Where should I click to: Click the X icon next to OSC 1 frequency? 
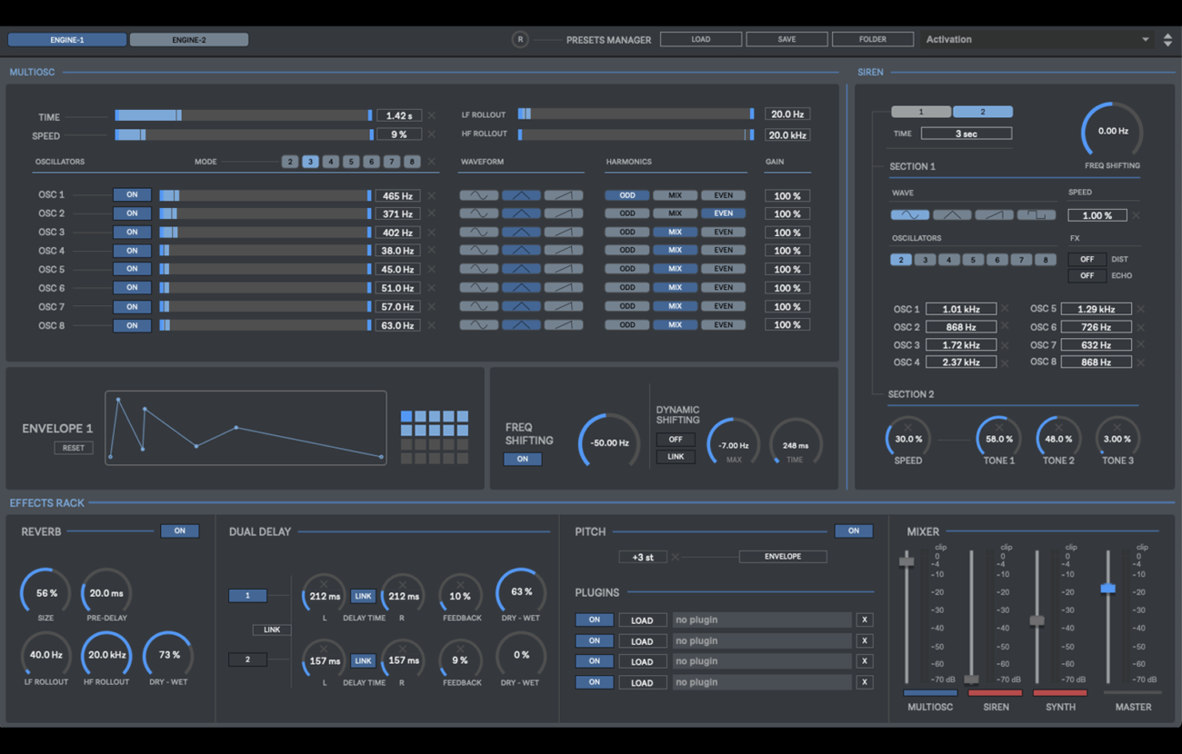tap(432, 195)
